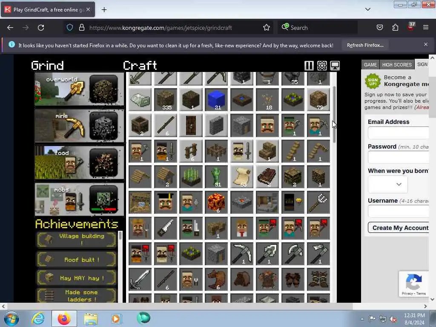436x327 pixels.
Task: Open a new browser tab
Action: coord(104,10)
